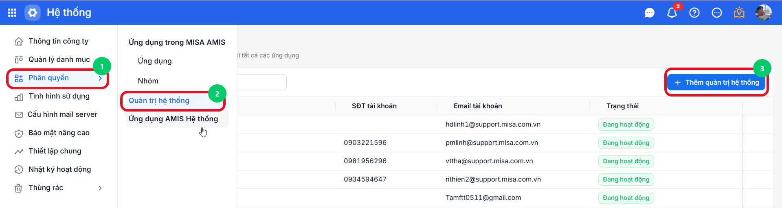Open the chat messages icon
Image resolution: width=782 pixels, height=208 pixels.
[x=650, y=13]
